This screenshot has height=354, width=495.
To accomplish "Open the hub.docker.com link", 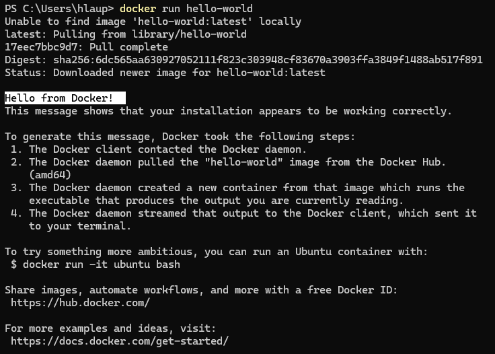I will point(80,302).
